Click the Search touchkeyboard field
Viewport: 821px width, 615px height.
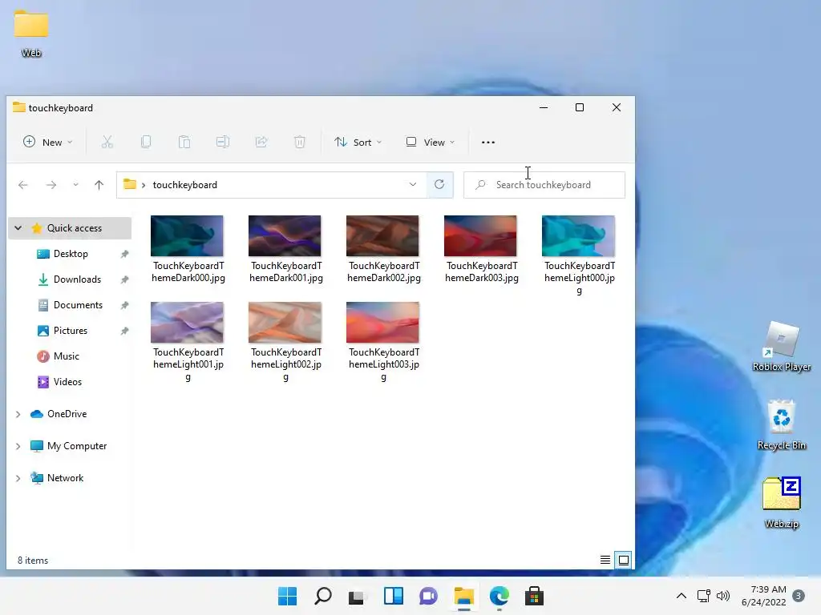pyautogui.click(x=544, y=185)
